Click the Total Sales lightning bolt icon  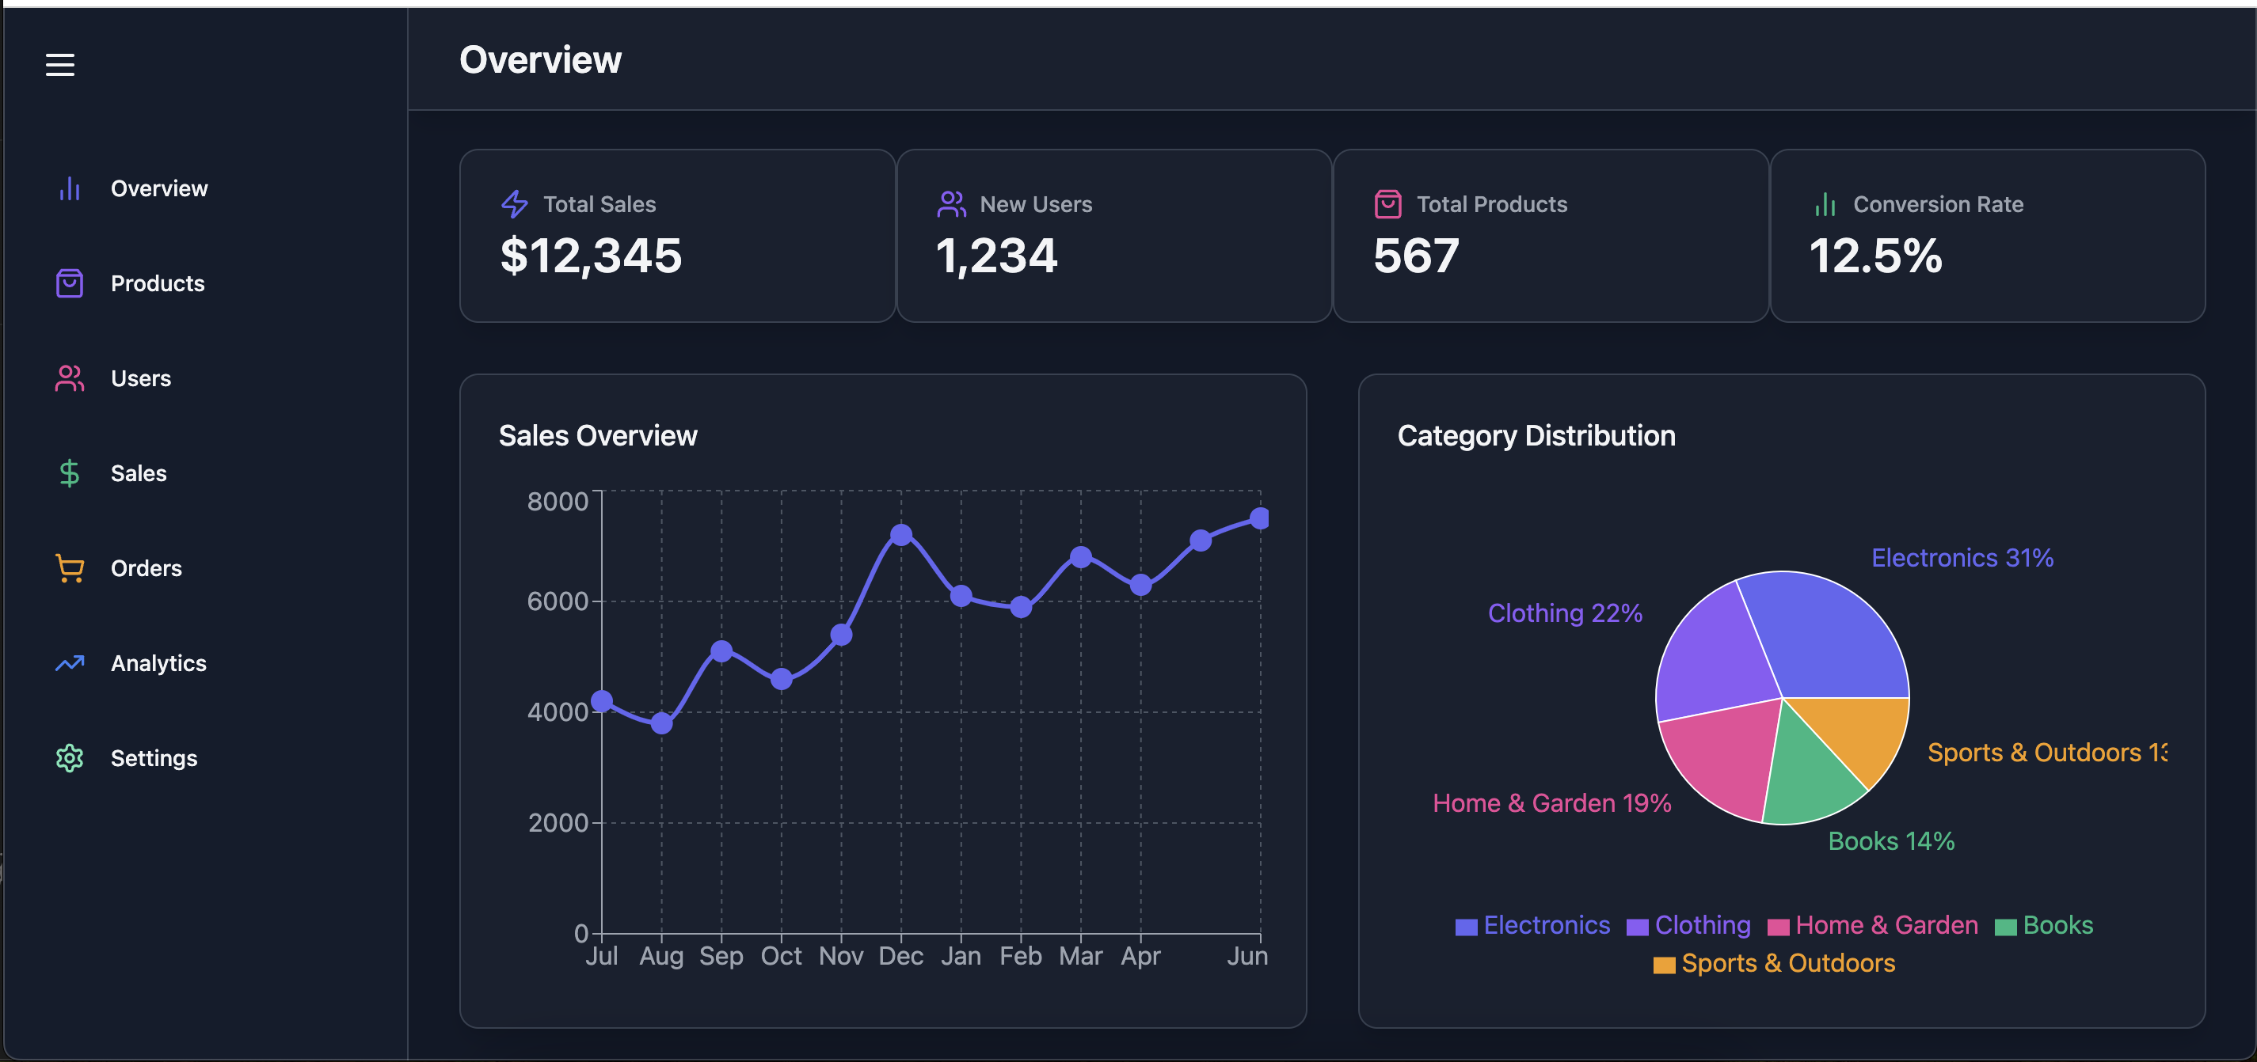(x=514, y=204)
